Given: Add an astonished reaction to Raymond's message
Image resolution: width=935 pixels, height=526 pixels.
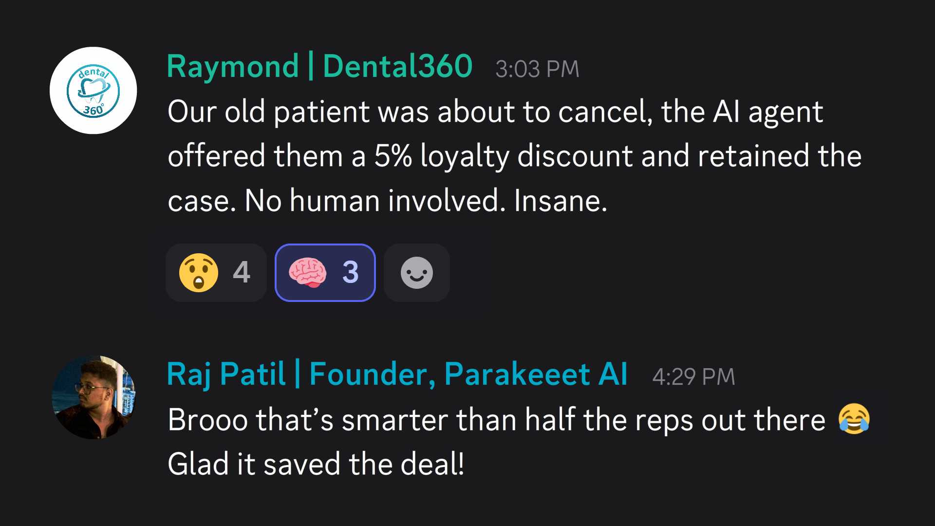Looking at the screenshot, I should tap(216, 273).
